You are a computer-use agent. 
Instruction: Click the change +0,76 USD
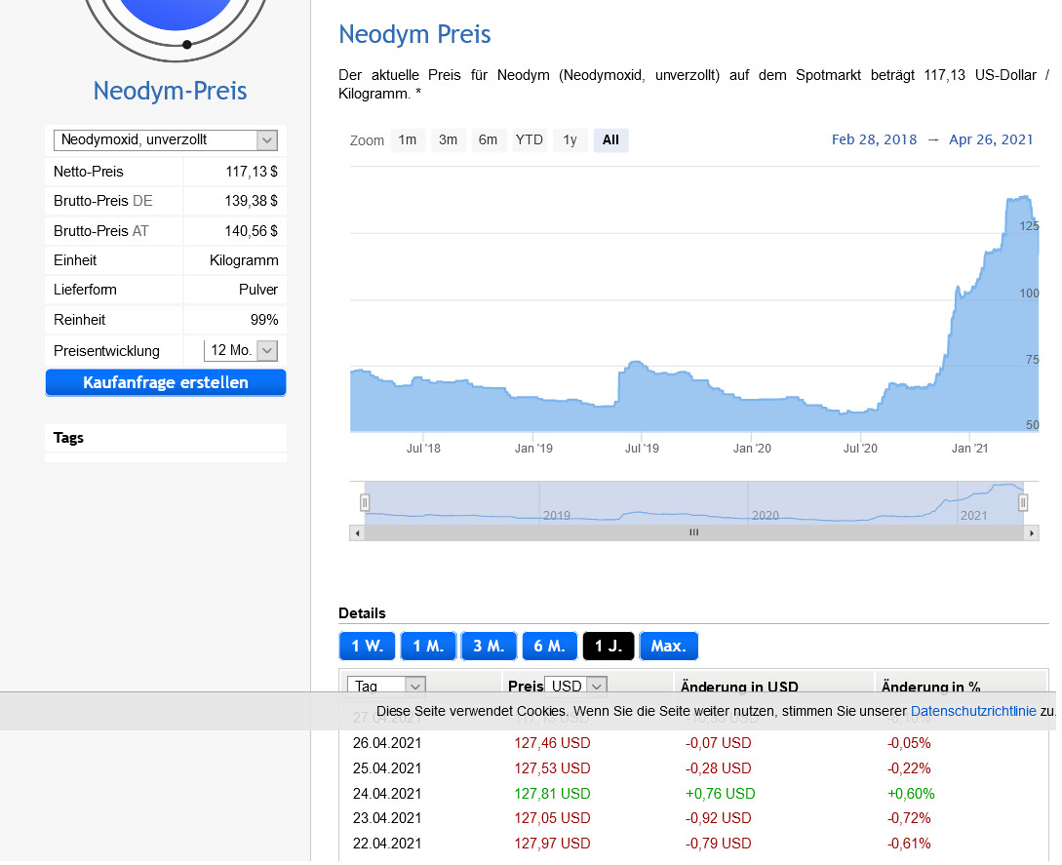[x=720, y=794]
